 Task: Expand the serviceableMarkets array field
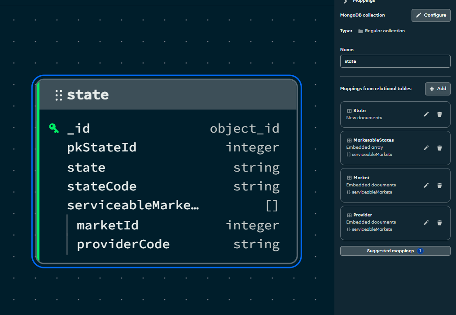132,206
